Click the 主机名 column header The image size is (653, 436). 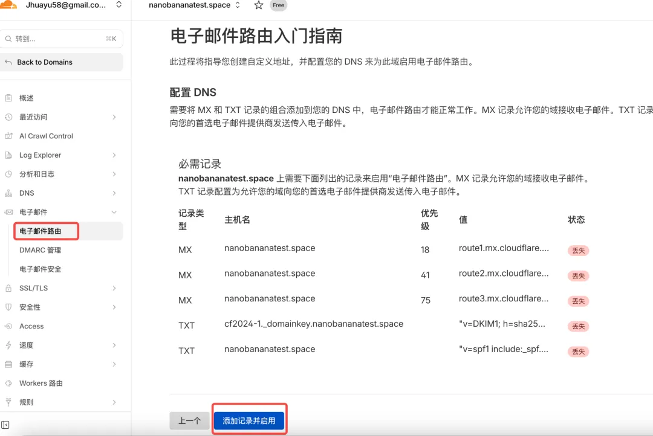pyautogui.click(x=237, y=220)
